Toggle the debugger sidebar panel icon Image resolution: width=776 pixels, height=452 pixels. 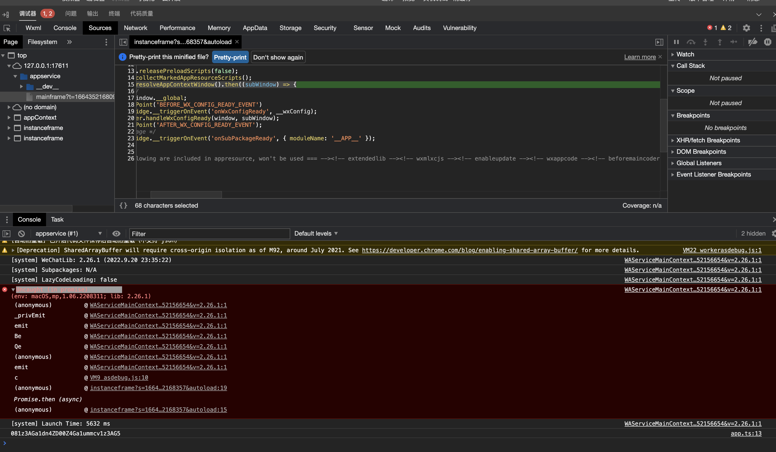[659, 42]
